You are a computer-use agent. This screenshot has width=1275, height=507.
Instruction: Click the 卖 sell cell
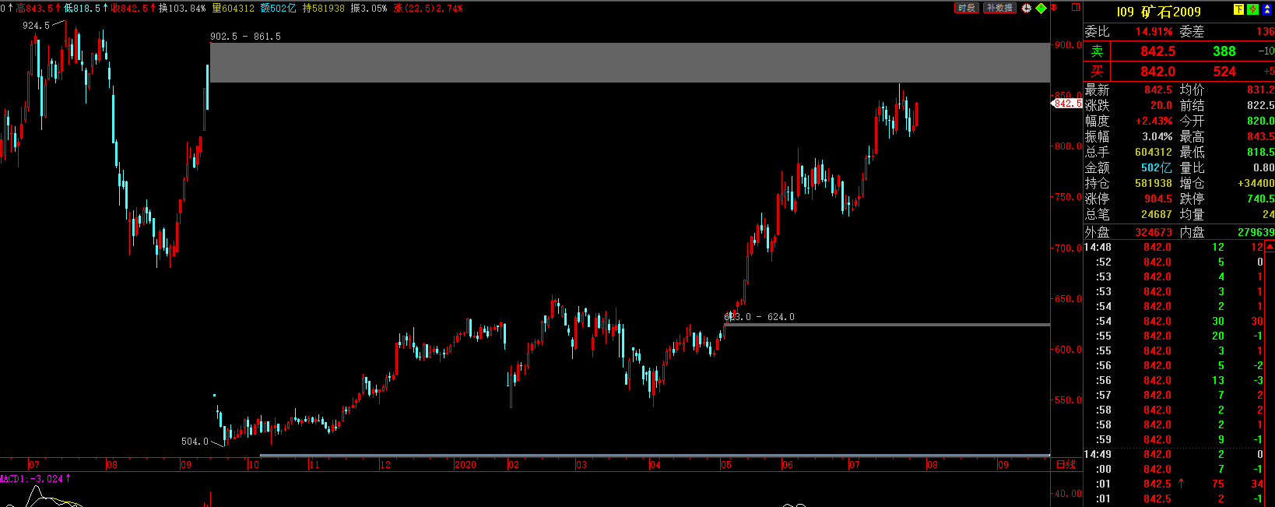point(1097,51)
